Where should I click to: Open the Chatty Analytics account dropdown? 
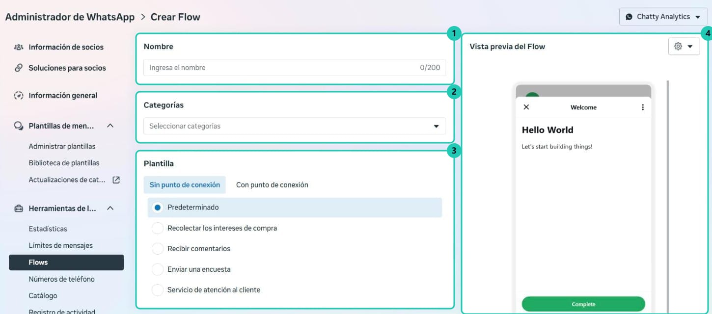(663, 17)
